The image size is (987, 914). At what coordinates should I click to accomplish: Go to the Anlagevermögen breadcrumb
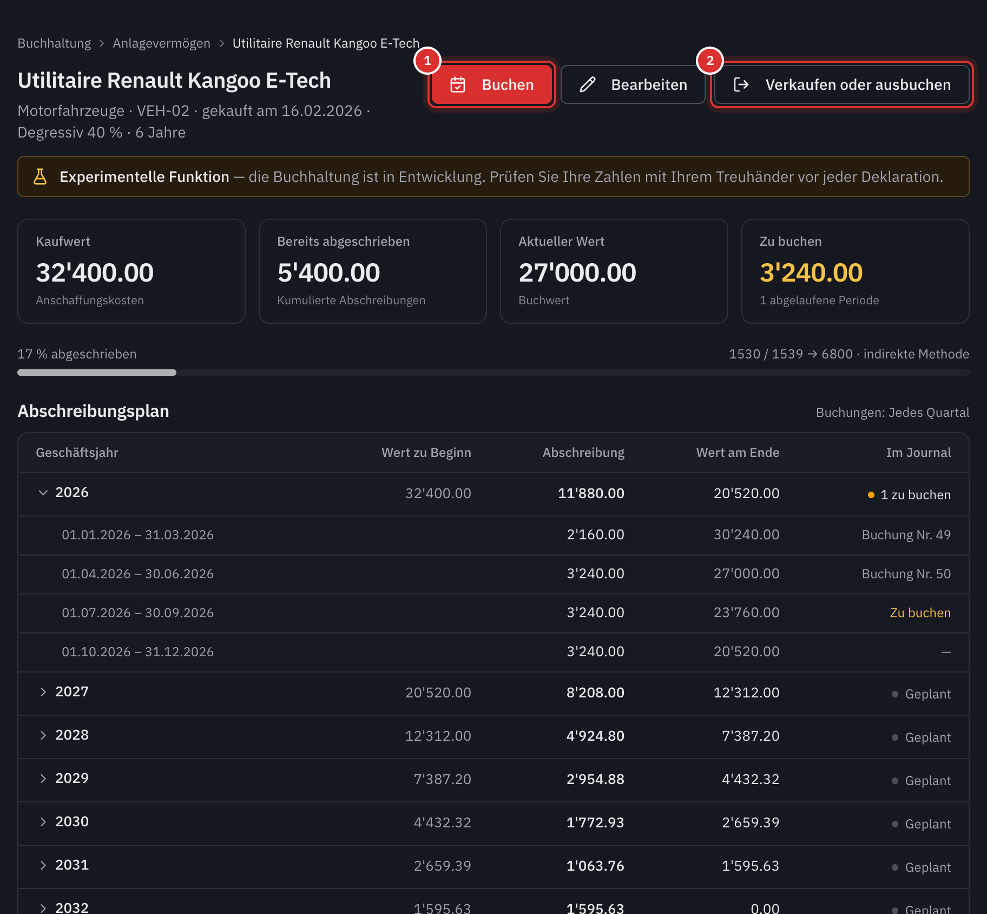tap(161, 43)
